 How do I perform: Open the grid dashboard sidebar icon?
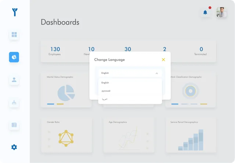(14, 35)
